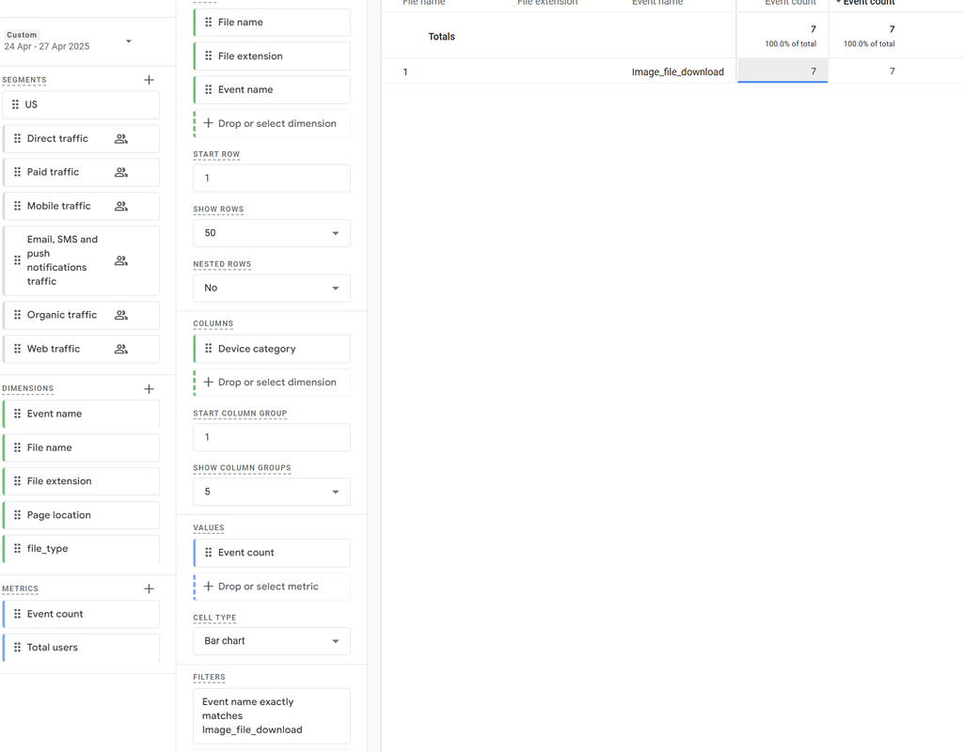Grab drag handle of Mobile traffic segment

17,206
